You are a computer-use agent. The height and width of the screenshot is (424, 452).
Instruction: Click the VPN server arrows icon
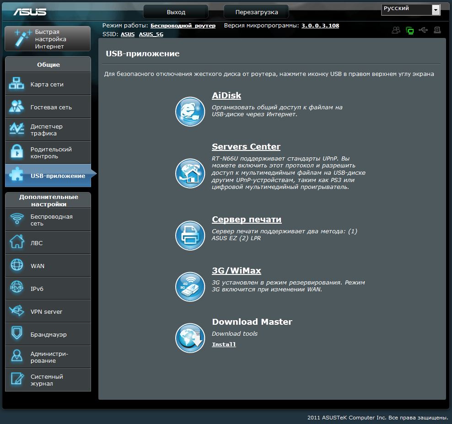(x=16, y=311)
